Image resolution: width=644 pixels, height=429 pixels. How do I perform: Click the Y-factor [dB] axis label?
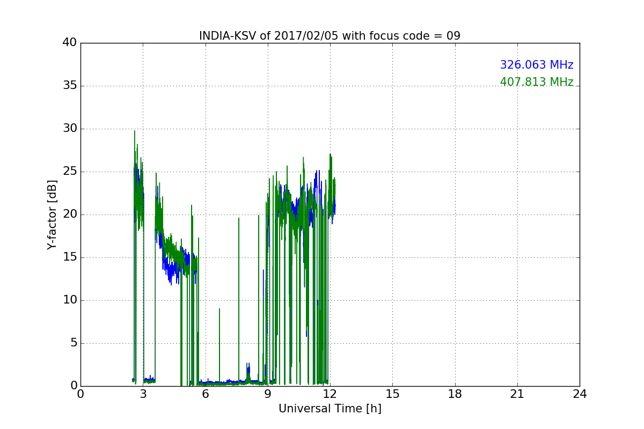(52, 214)
